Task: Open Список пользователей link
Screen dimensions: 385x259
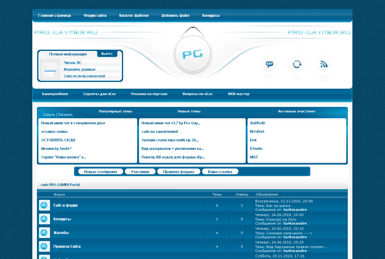Action: [84, 76]
